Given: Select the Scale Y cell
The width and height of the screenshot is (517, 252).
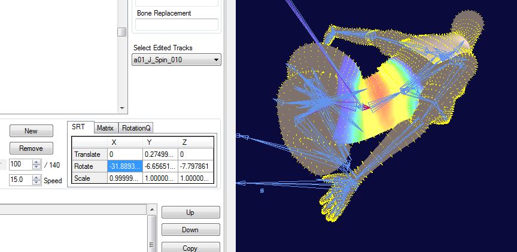Looking at the screenshot, I should tap(160, 178).
